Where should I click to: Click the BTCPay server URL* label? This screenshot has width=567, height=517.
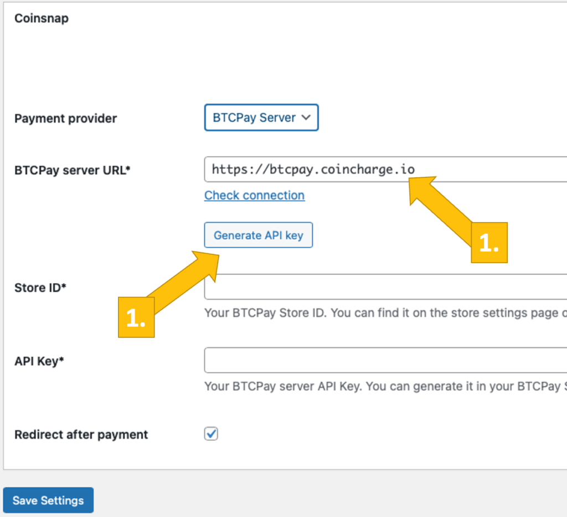(72, 170)
